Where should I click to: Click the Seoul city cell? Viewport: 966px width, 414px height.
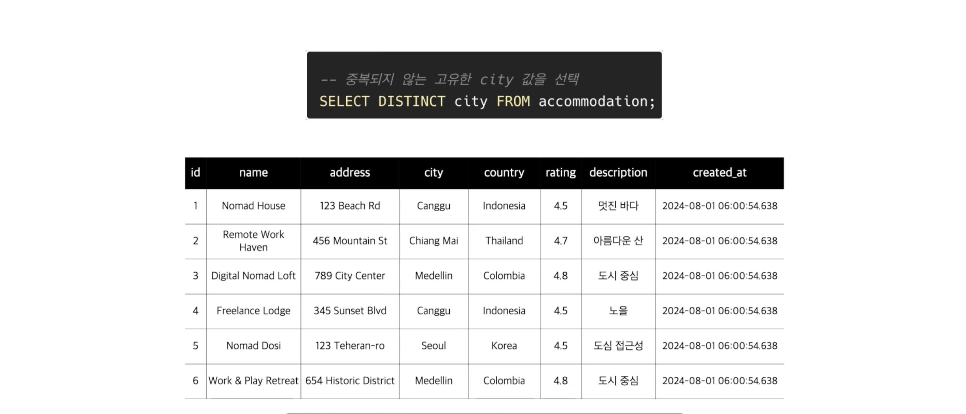tap(433, 346)
